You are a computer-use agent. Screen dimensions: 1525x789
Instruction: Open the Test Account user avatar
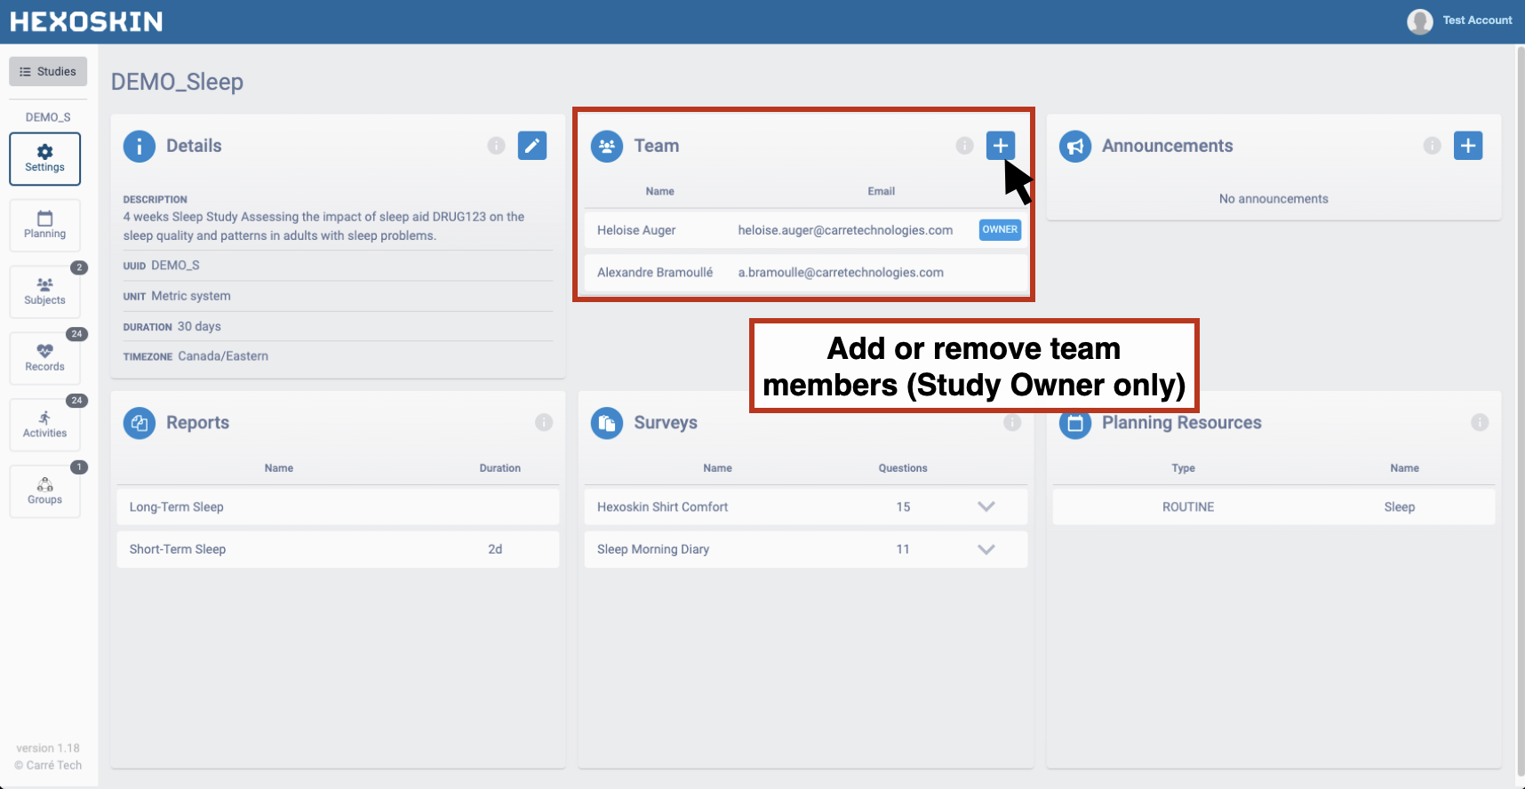[1419, 21]
